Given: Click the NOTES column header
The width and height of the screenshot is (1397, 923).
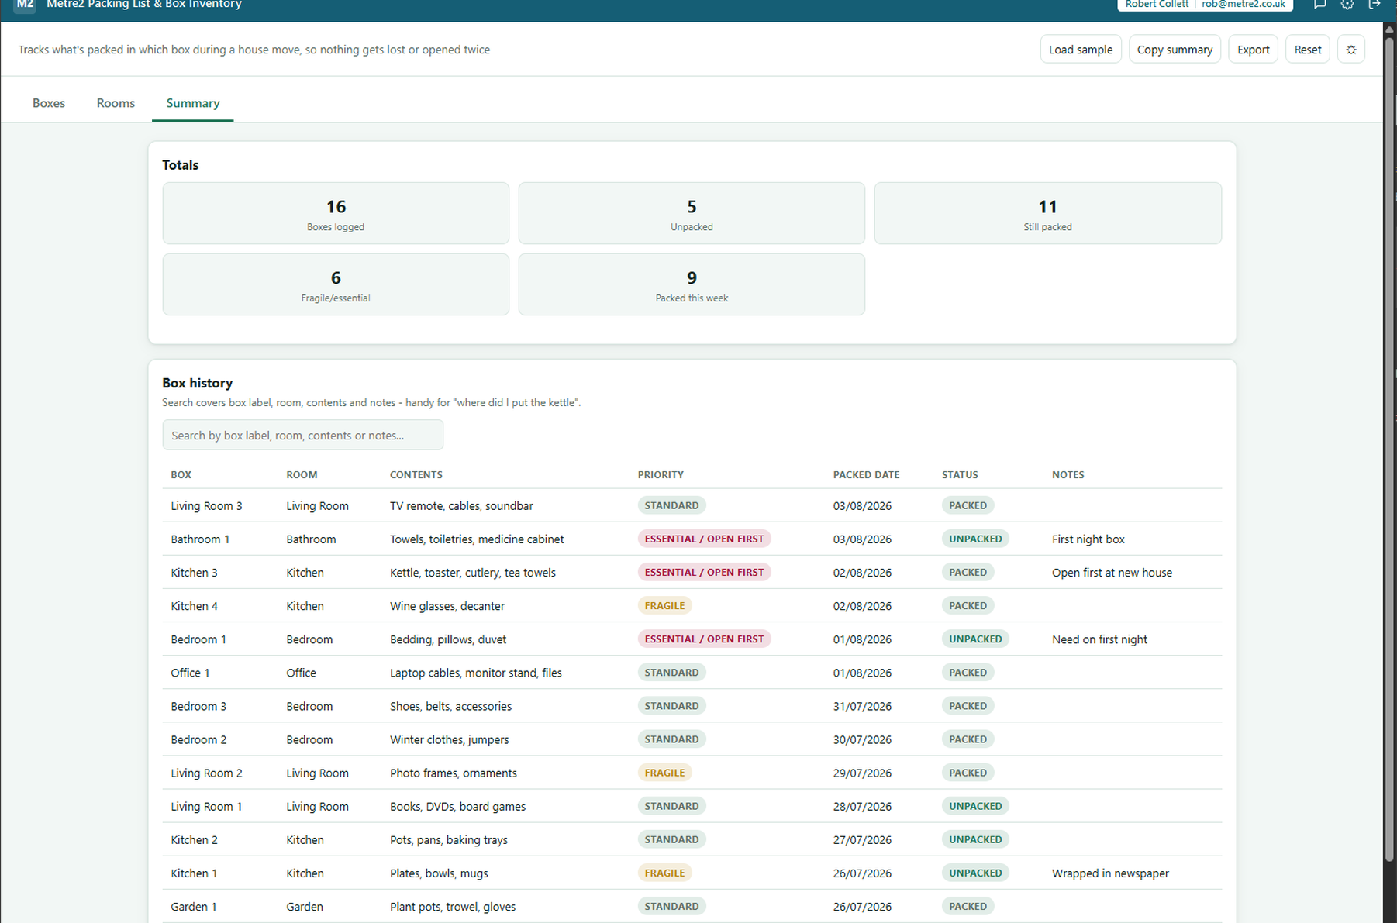Looking at the screenshot, I should pyautogui.click(x=1068, y=475).
